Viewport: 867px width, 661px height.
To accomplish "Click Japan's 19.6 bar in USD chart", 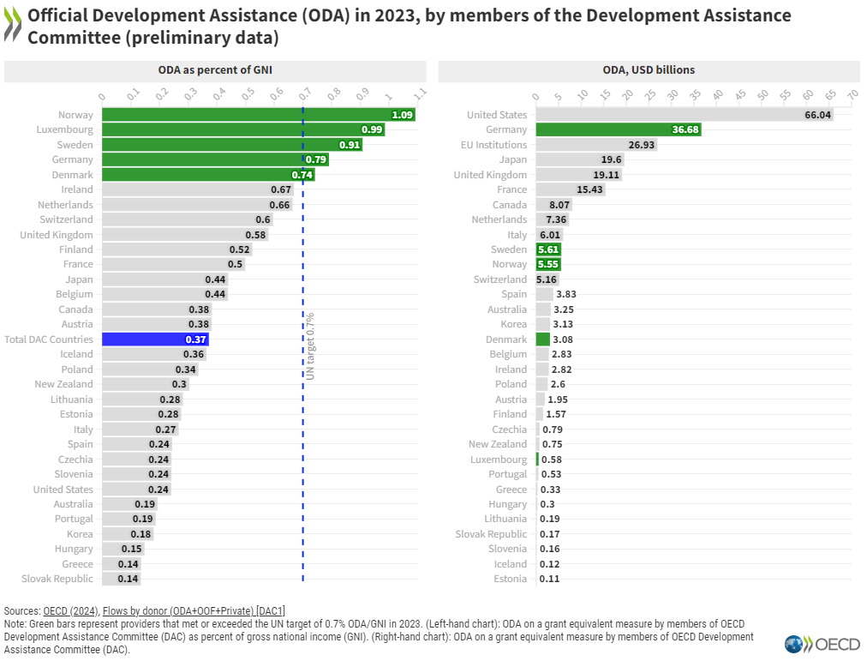I will [x=578, y=159].
